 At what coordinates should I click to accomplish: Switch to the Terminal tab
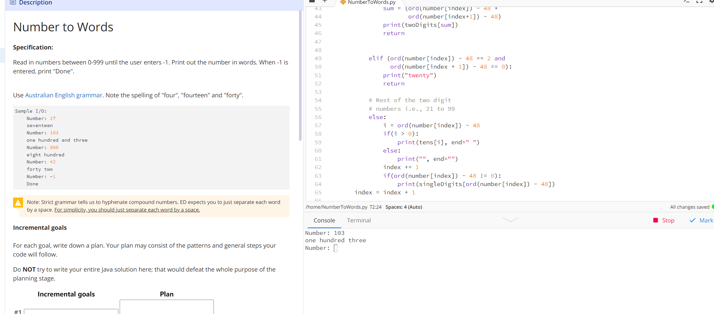[x=359, y=220]
